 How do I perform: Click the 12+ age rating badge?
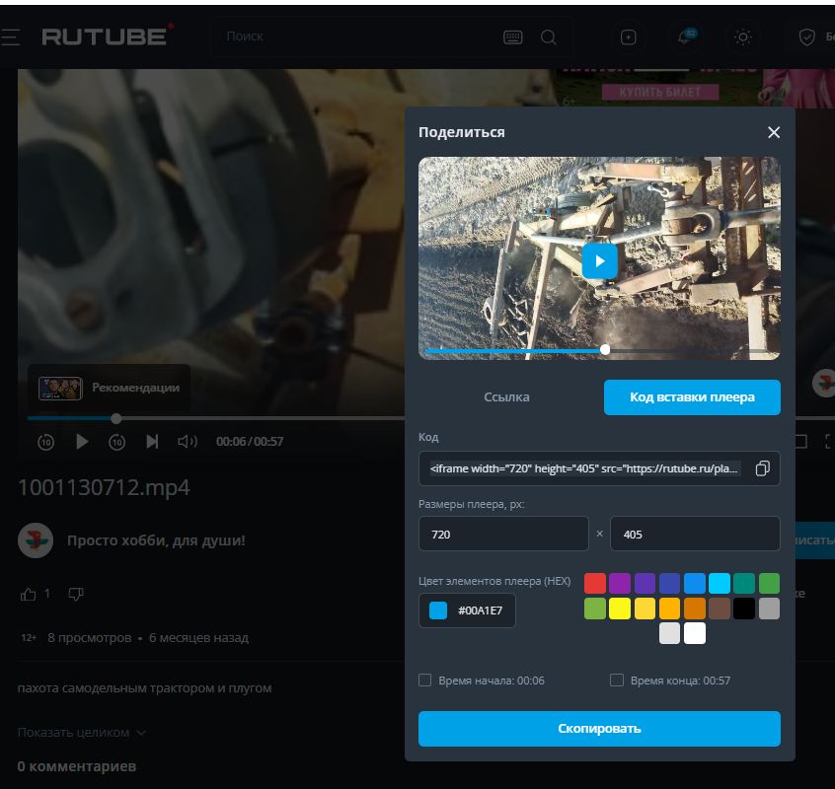pos(29,638)
